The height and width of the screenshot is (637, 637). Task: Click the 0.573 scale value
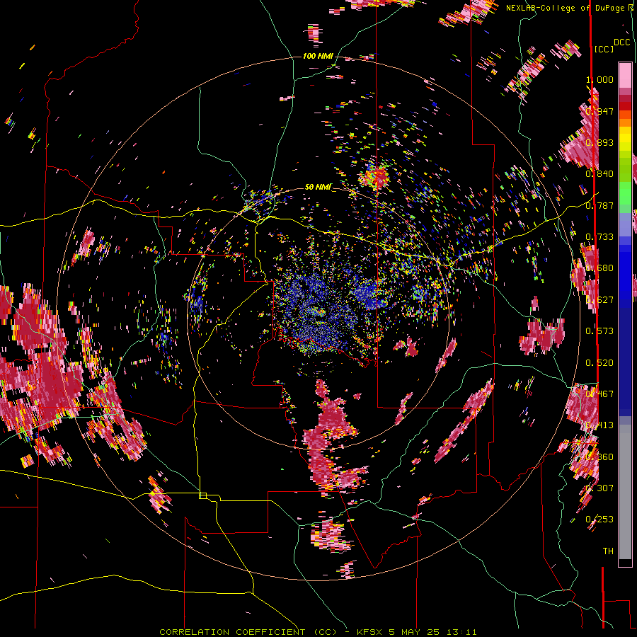click(x=599, y=331)
